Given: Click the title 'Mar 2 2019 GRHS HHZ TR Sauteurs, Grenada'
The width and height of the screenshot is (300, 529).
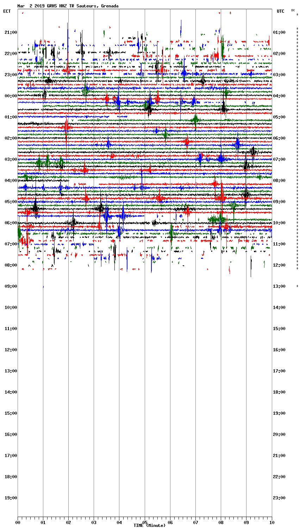Looking at the screenshot, I should coord(68,6).
